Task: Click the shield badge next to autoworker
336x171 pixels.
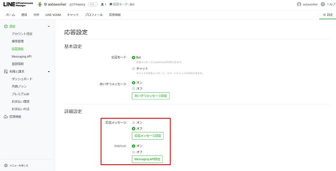Action: [45, 4]
